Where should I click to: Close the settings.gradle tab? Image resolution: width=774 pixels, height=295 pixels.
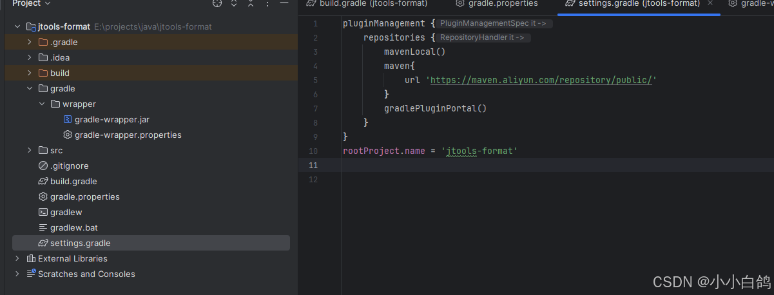(710, 3)
